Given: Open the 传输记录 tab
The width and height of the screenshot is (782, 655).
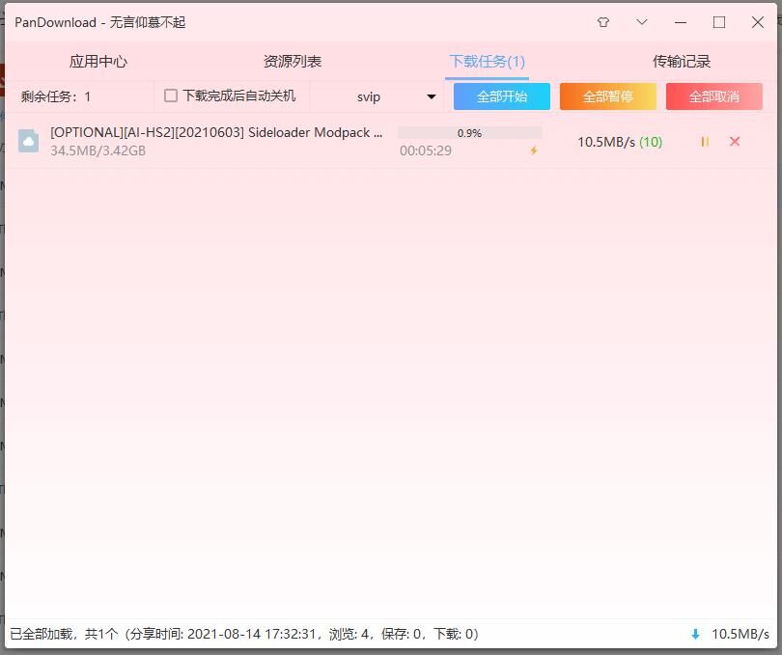Looking at the screenshot, I should pyautogui.click(x=682, y=62).
